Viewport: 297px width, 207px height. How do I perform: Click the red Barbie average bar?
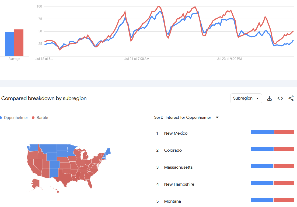coord(19,43)
